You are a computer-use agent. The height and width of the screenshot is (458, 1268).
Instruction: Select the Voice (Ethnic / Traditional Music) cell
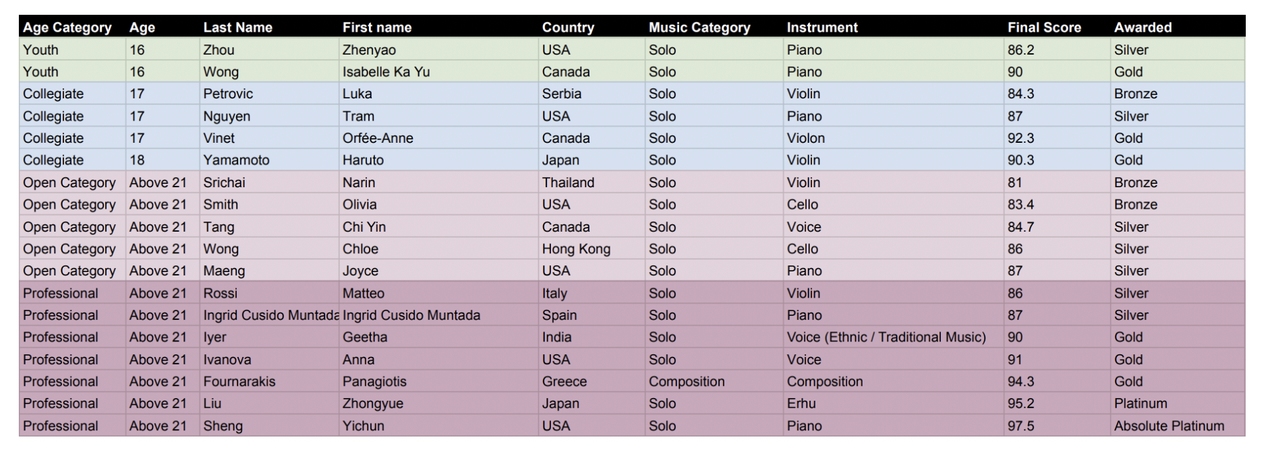pyautogui.click(x=886, y=337)
